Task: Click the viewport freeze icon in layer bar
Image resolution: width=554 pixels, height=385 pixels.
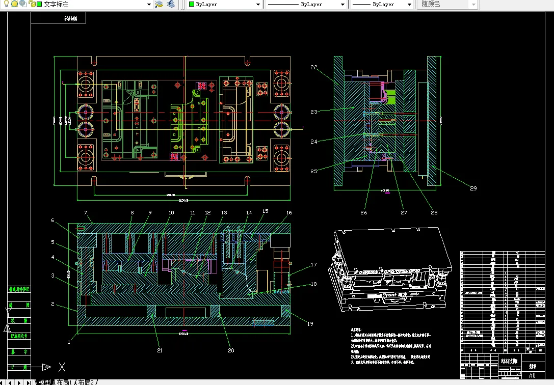Action: pyautogui.click(x=23, y=4)
